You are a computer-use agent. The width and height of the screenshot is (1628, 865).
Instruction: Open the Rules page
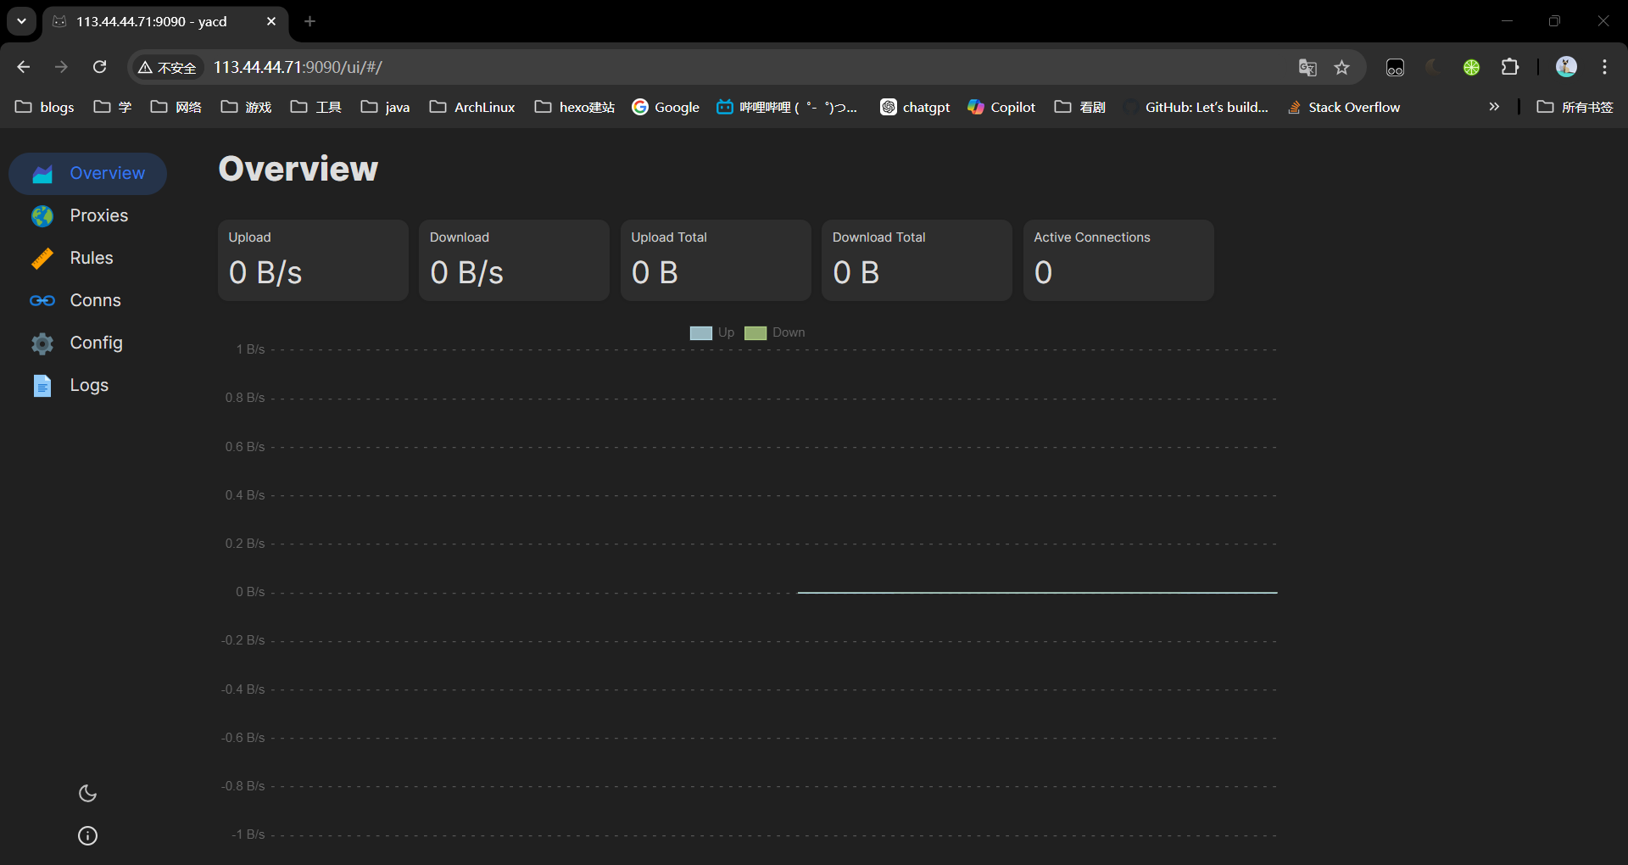pyautogui.click(x=87, y=258)
